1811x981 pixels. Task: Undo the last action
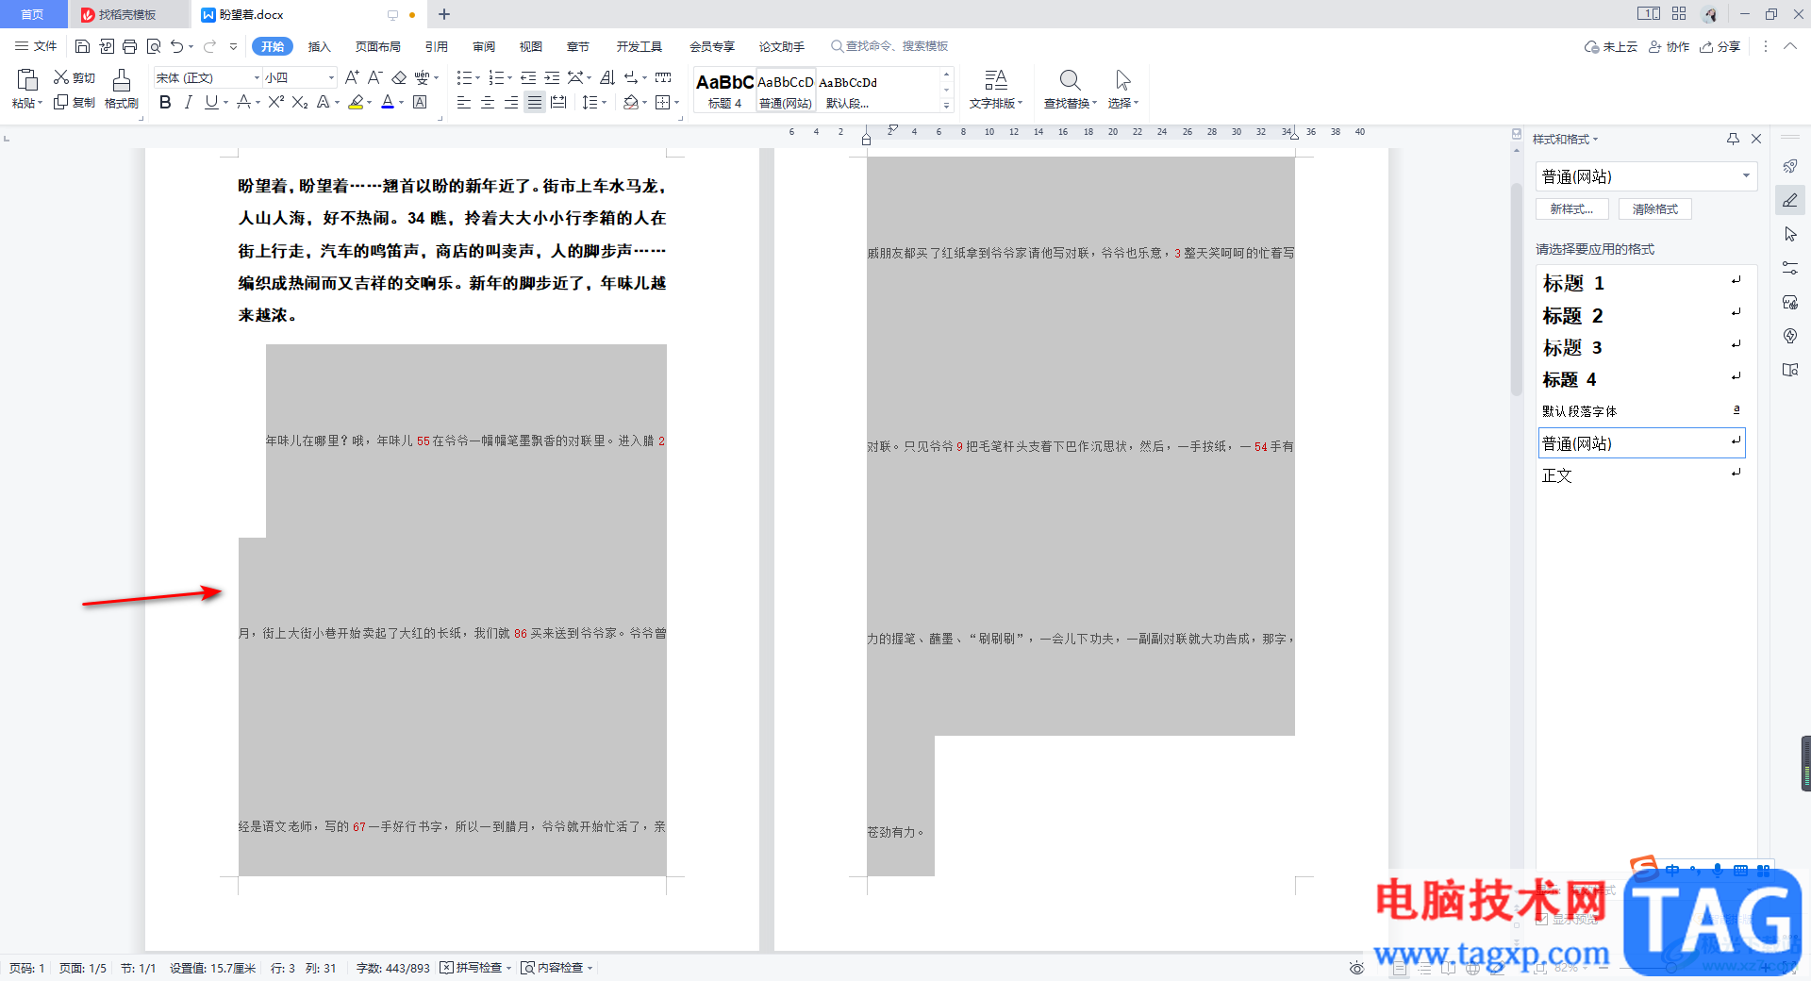click(x=176, y=46)
